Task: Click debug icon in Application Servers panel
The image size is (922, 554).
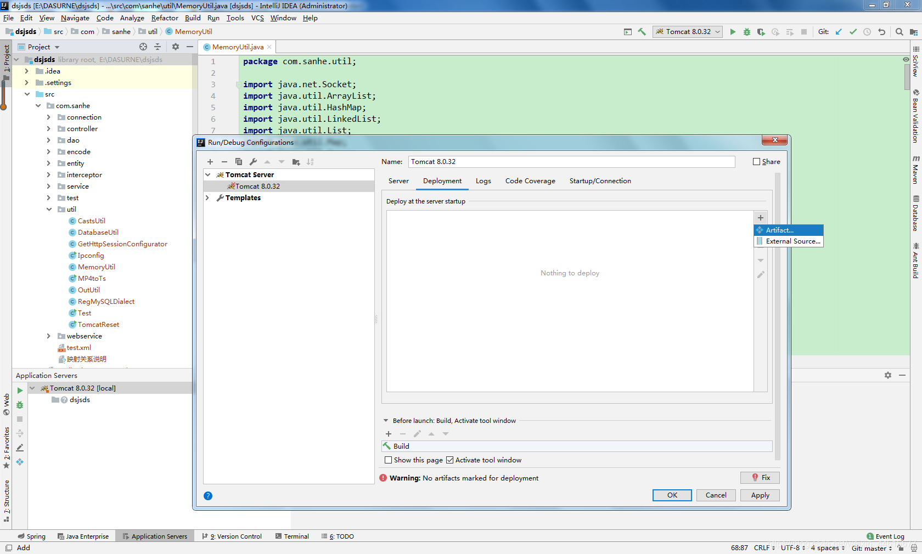Action: (20, 405)
